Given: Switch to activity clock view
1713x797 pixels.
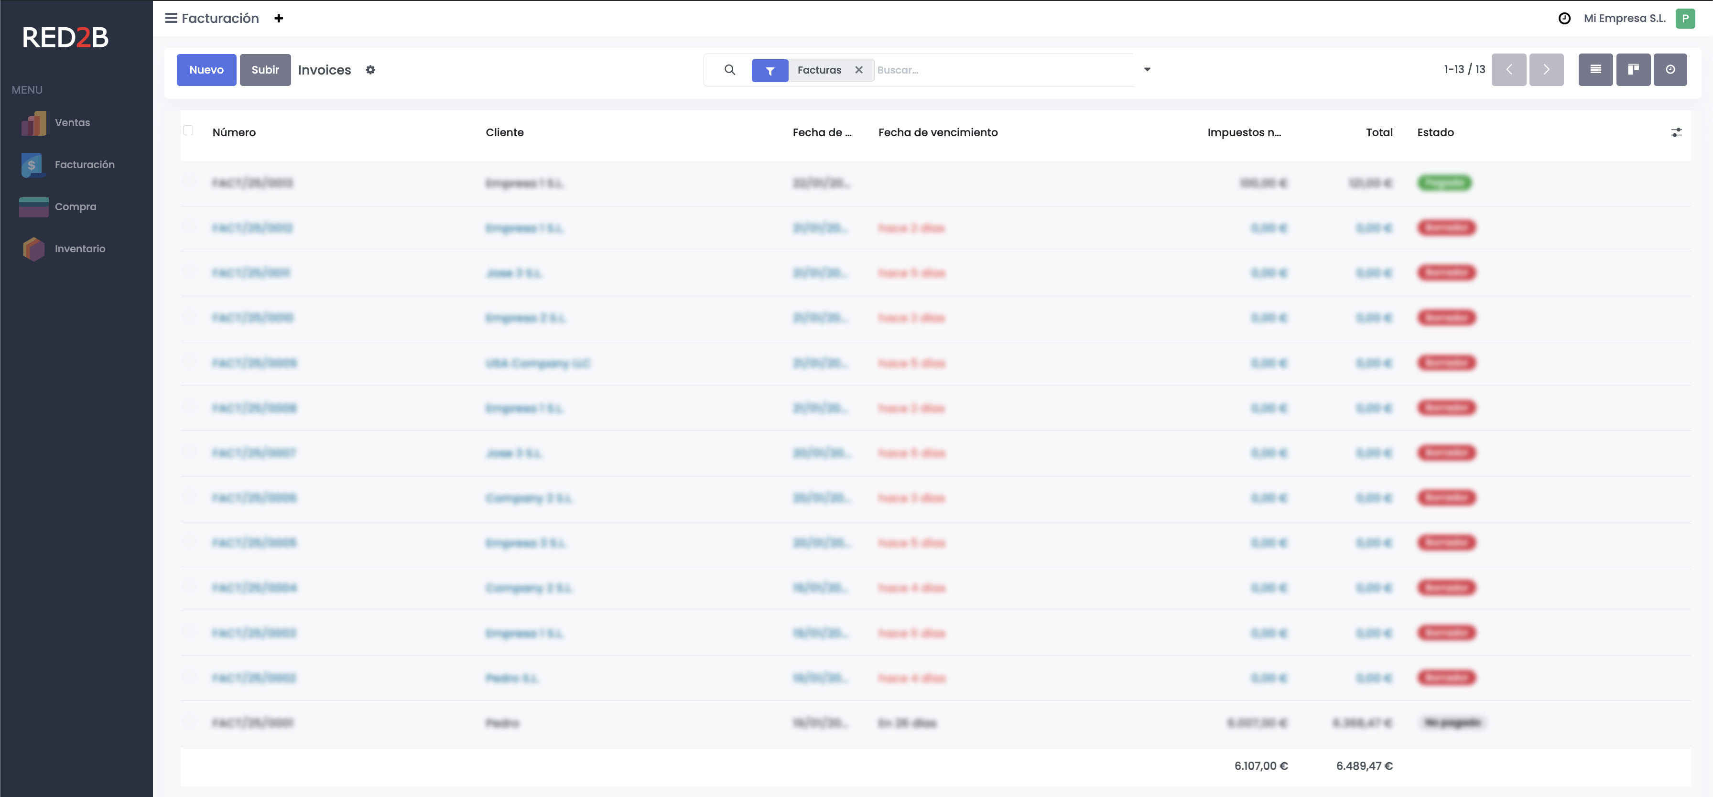Looking at the screenshot, I should 1670,70.
